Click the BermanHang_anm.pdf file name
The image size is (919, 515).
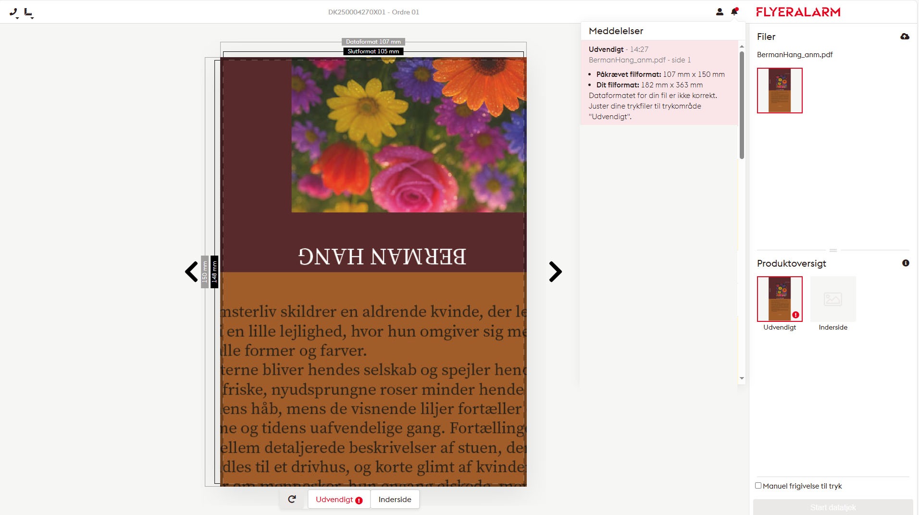click(x=795, y=55)
